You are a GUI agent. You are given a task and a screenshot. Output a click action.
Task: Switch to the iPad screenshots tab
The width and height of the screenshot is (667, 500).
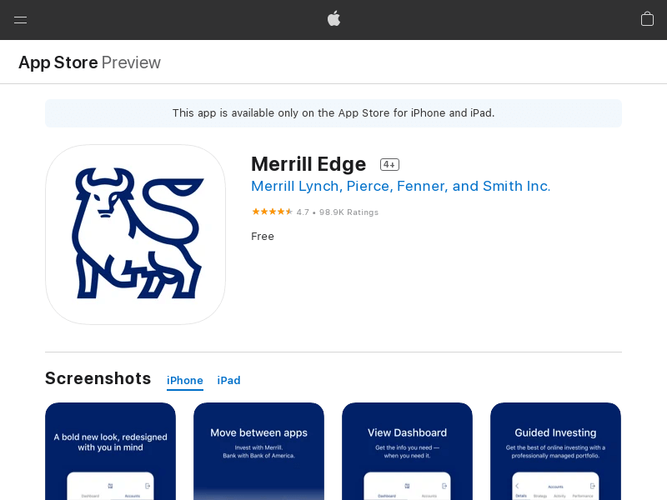[228, 380]
